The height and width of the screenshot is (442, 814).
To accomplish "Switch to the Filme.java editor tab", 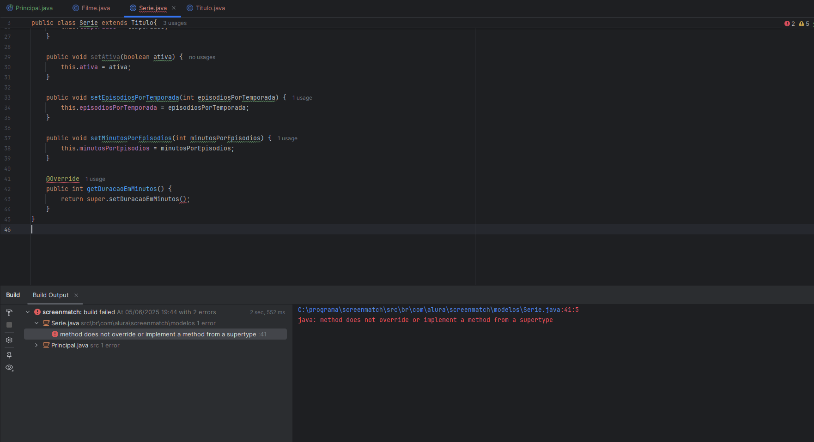I will (x=91, y=8).
